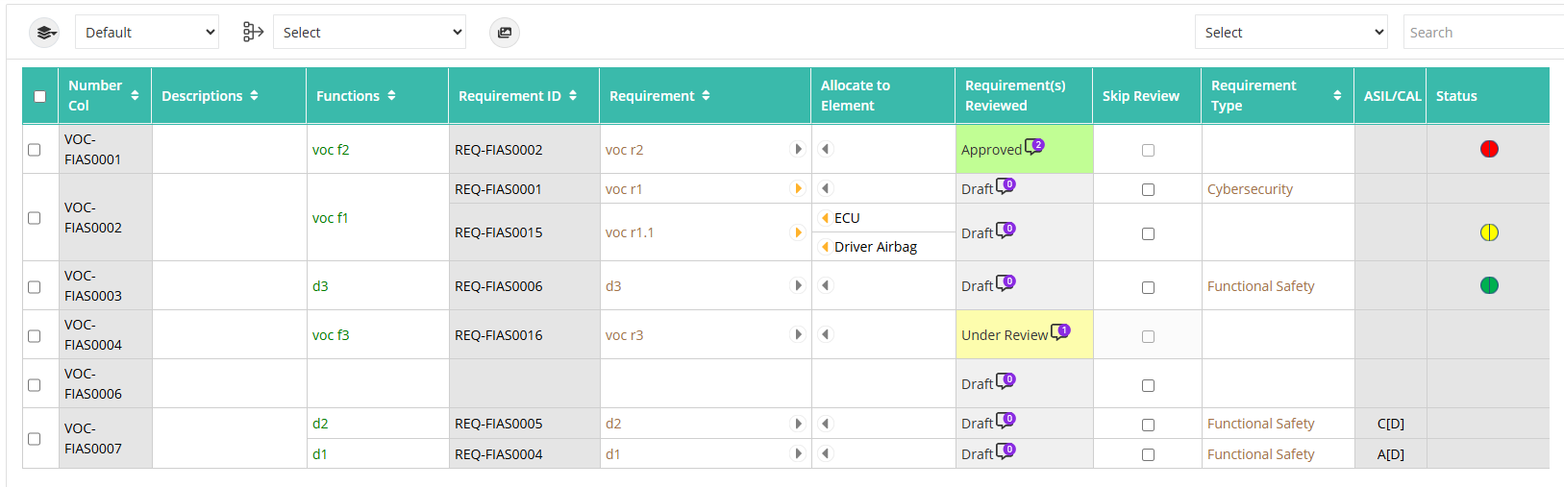The height and width of the screenshot is (487, 1564).
Task: Sort by Requirement ID column header
Action: pos(517,96)
